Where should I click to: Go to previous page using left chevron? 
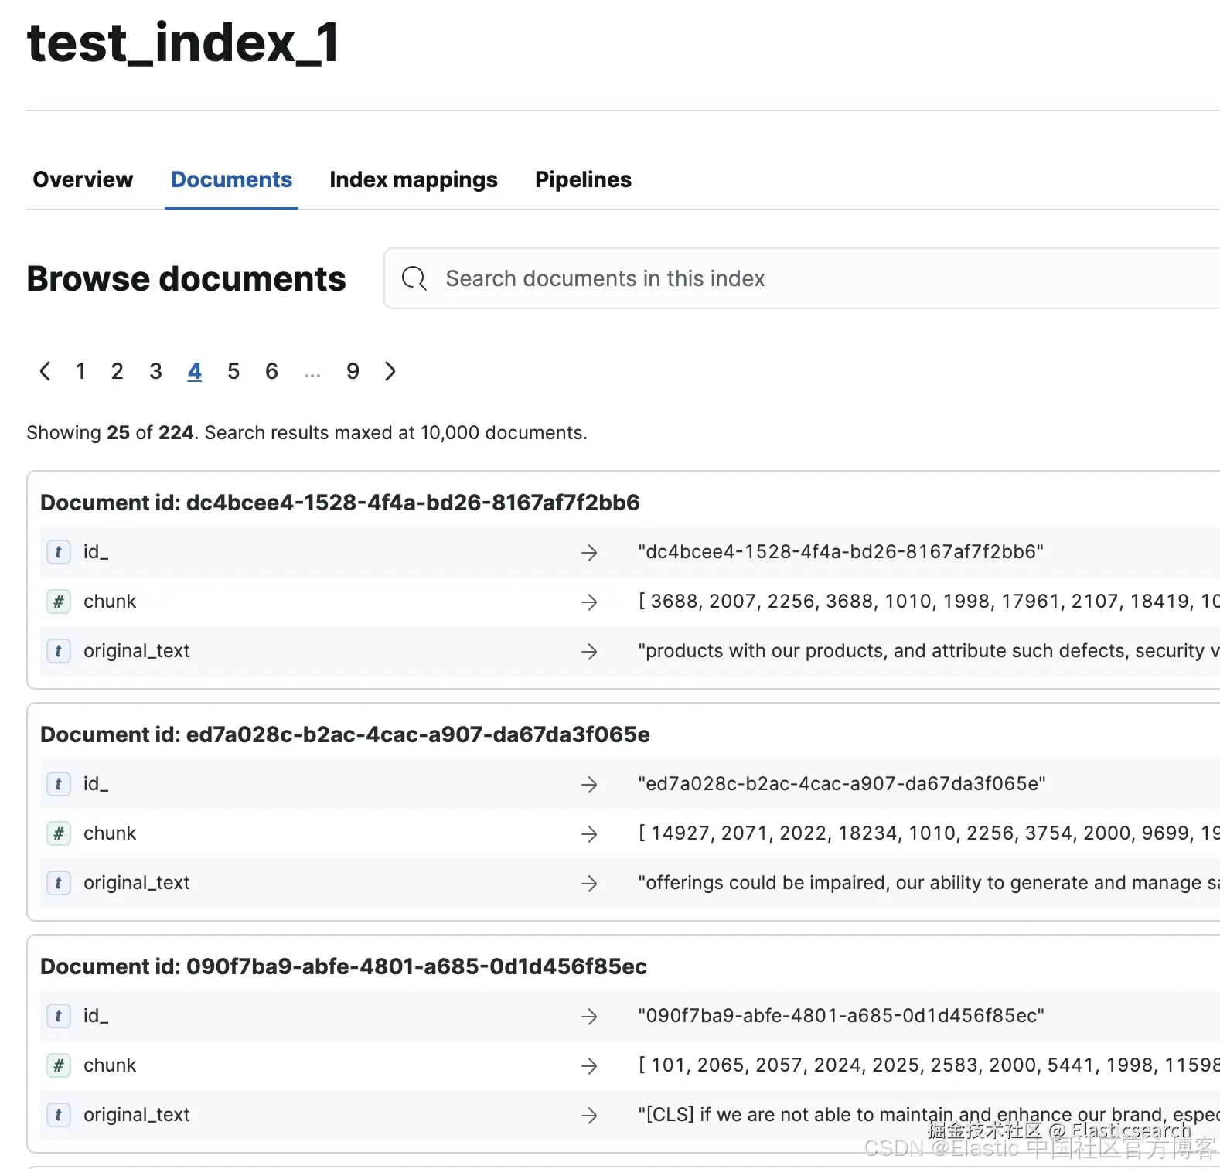pyautogui.click(x=45, y=371)
